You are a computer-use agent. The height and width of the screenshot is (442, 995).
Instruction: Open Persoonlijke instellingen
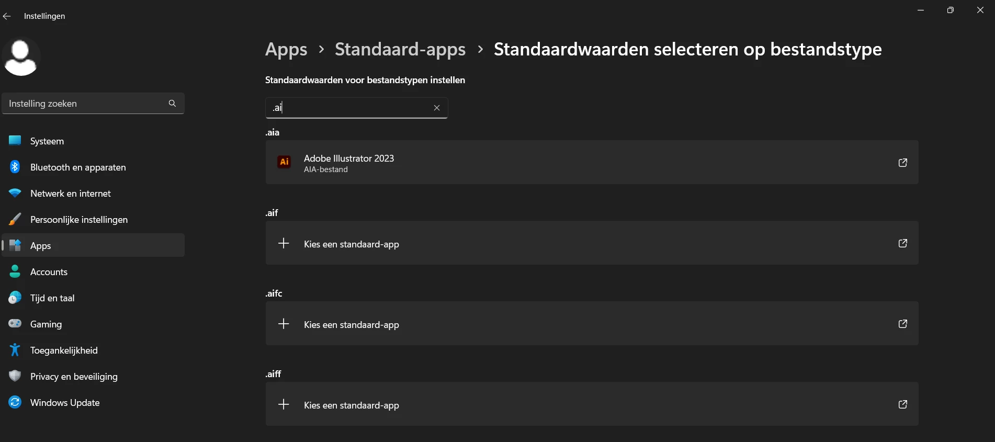(x=93, y=219)
